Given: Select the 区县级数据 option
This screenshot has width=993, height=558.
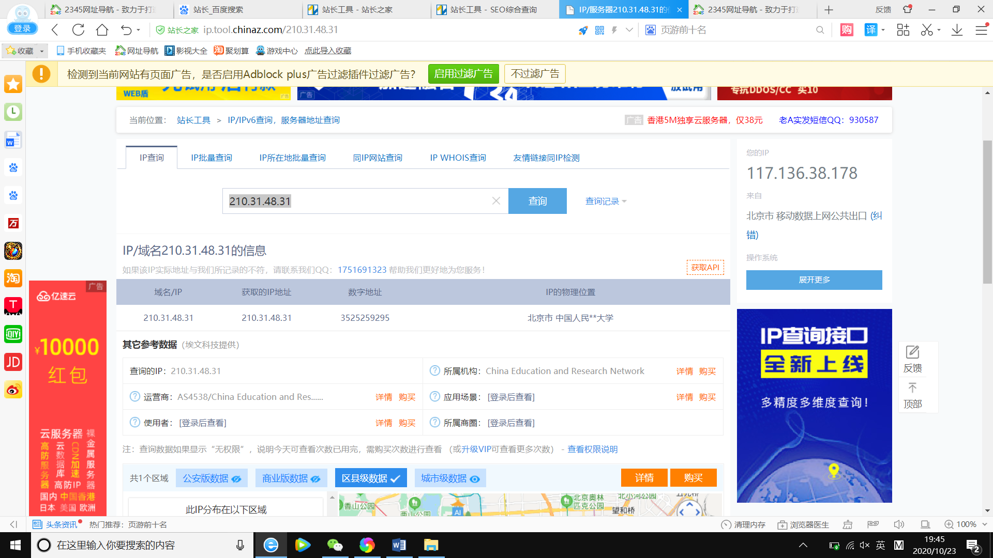Looking at the screenshot, I should (x=371, y=478).
